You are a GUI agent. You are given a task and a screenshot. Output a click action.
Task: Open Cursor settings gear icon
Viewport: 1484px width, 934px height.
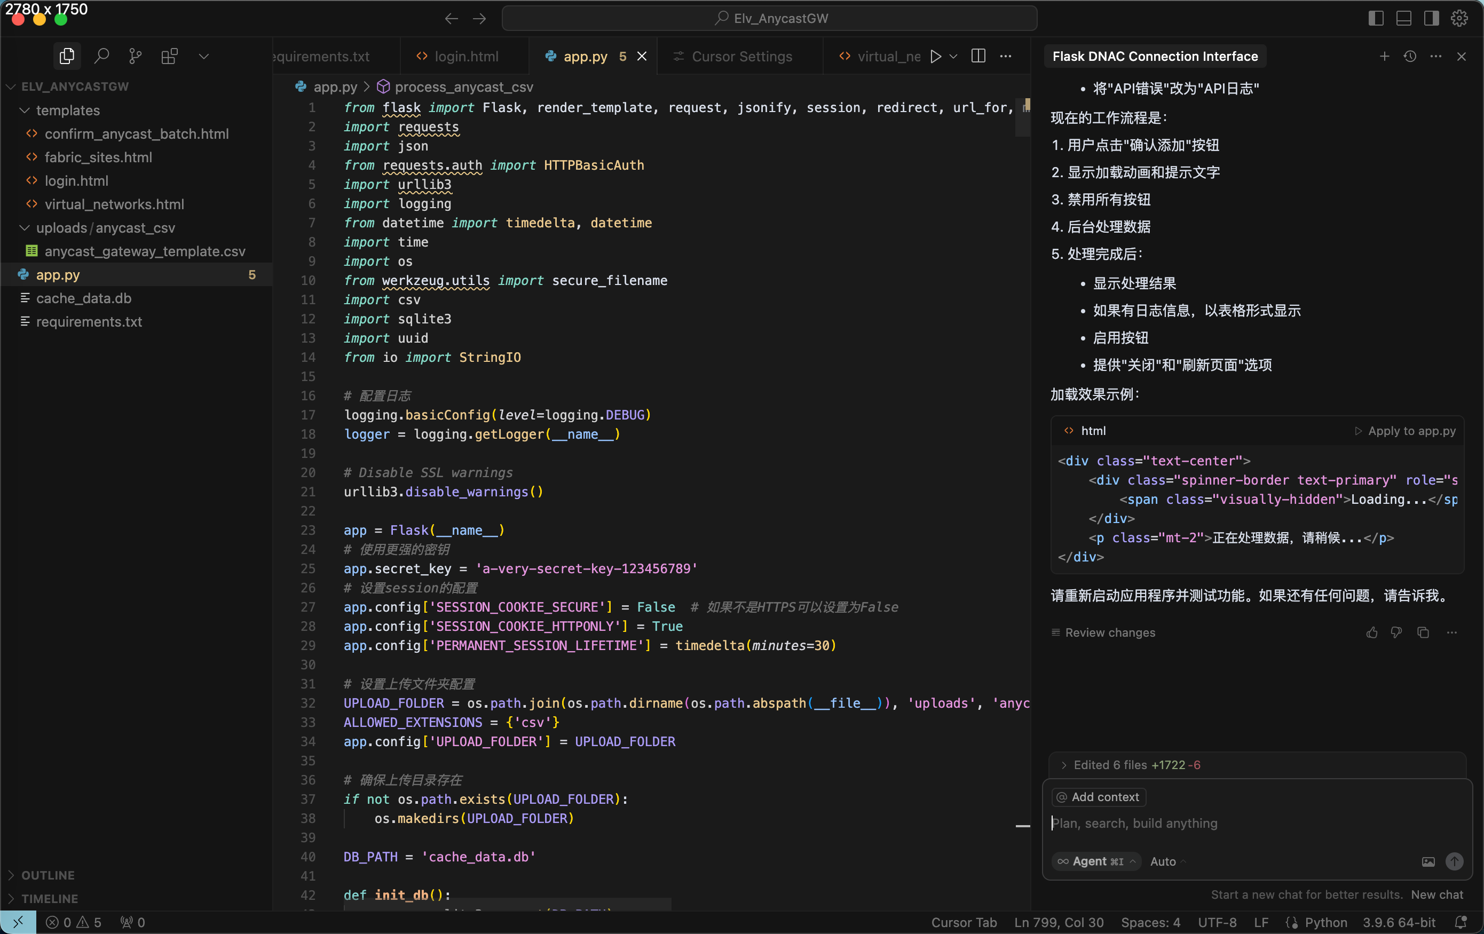coord(1459,19)
